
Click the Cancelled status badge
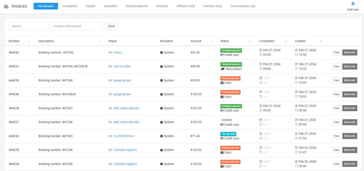point(226,120)
